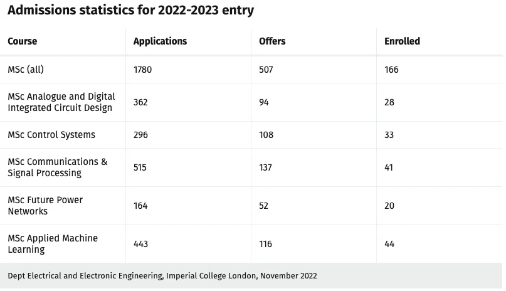Click the 44 enrolled figure

[x=389, y=244]
